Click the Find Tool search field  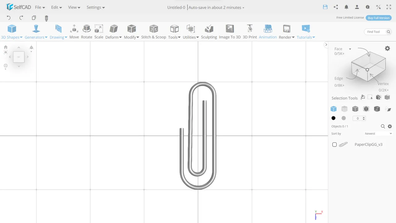point(378,32)
